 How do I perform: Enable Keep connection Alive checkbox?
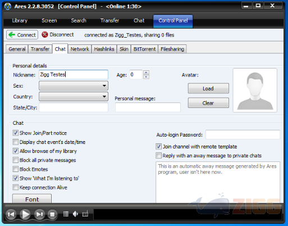(x=16, y=187)
